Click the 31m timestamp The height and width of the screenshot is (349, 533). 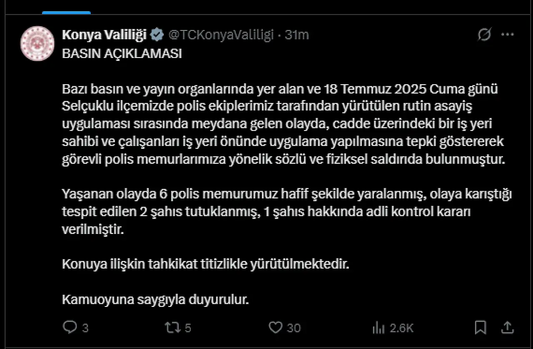click(x=297, y=35)
